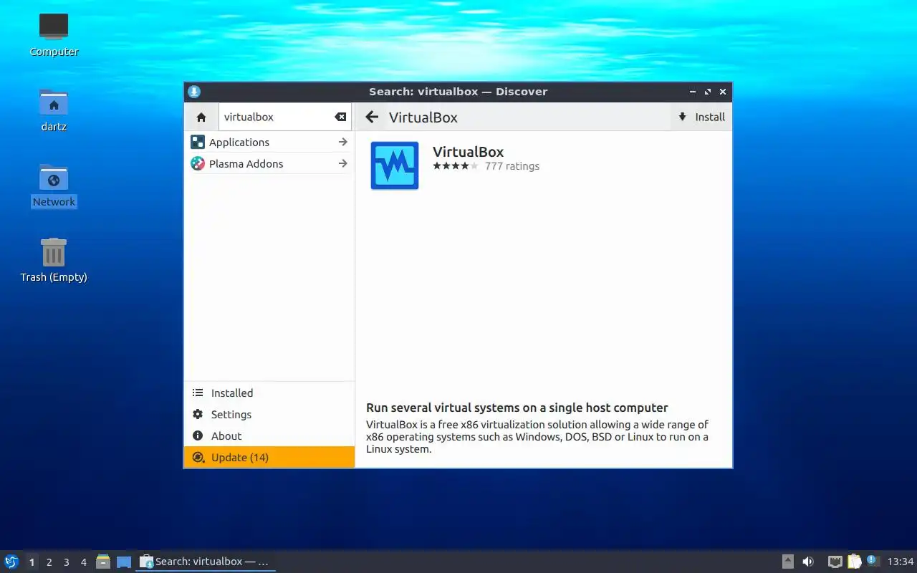Screen dimensions: 917x573
Task: Open the About page
Action: pyautogui.click(x=269, y=435)
